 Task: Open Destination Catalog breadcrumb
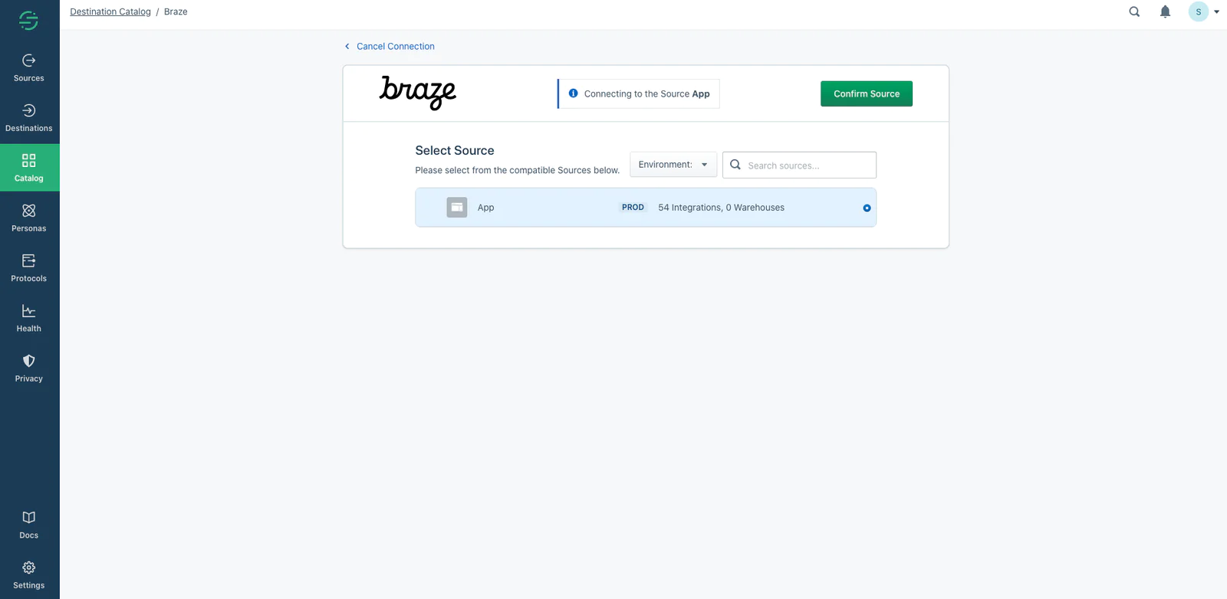110,12
